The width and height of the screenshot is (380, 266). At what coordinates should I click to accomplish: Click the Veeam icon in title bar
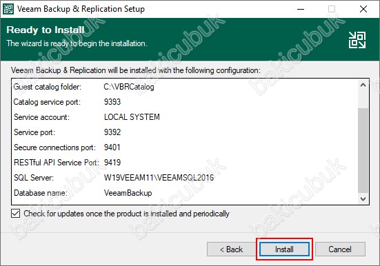pyautogui.click(x=8, y=9)
